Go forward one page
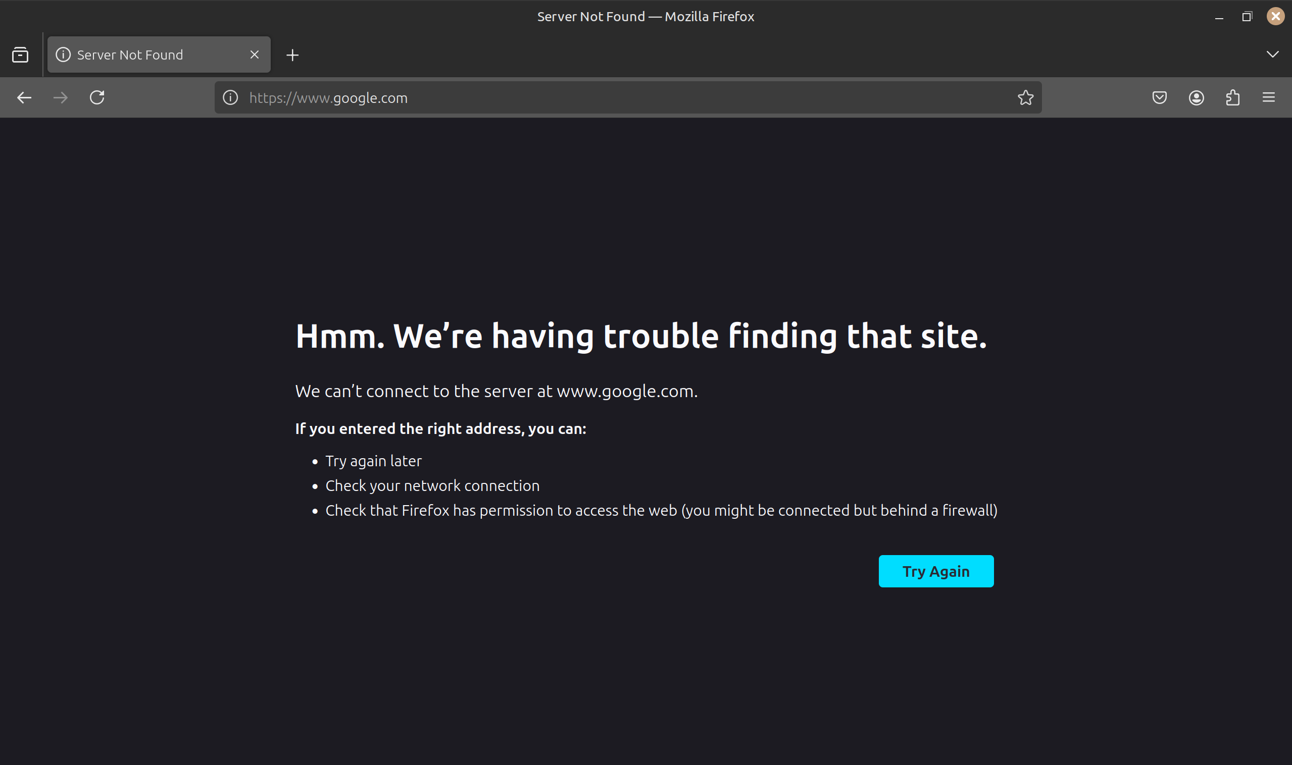Screen dimensions: 1292x765 61,97
